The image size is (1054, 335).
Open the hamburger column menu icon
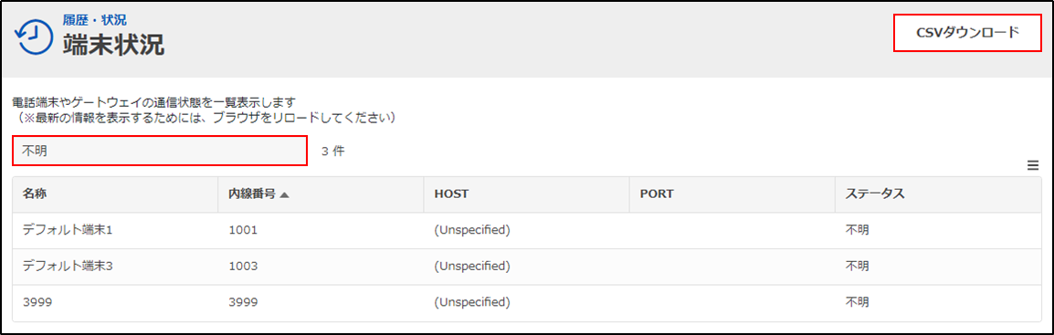(x=1033, y=166)
